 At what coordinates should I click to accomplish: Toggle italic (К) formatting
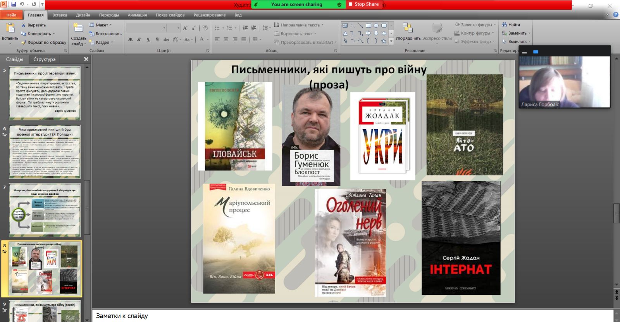click(x=139, y=39)
